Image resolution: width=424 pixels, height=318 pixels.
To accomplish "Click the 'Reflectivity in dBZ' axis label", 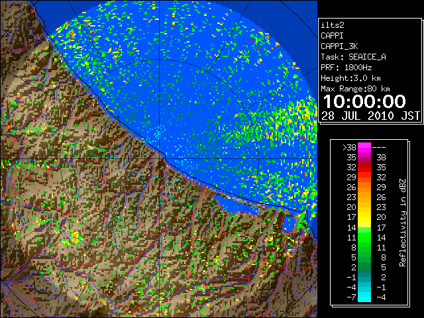I will click(x=403, y=223).
